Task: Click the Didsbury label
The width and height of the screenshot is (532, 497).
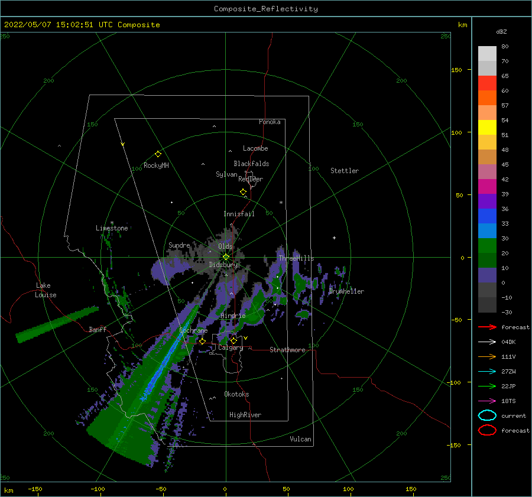Action: click(223, 265)
